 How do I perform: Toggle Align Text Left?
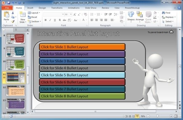coord(92,20)
